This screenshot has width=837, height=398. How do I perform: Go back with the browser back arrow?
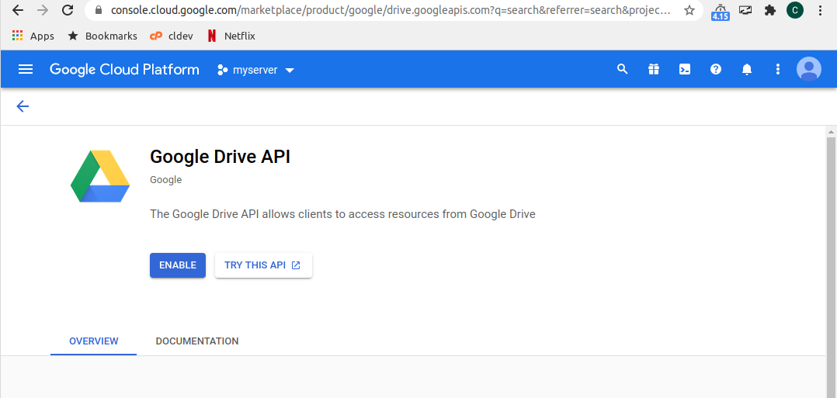click(17, 10)
